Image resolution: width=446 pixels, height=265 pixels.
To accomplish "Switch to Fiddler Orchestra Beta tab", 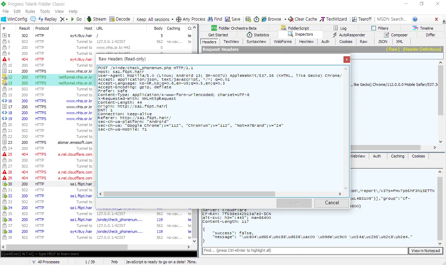I will tap(234, 28).
